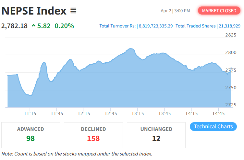Screen dimensions: 244x160
Task: Select the DECLINED count card
Action: pyautogui.click(x=93, y=134)
